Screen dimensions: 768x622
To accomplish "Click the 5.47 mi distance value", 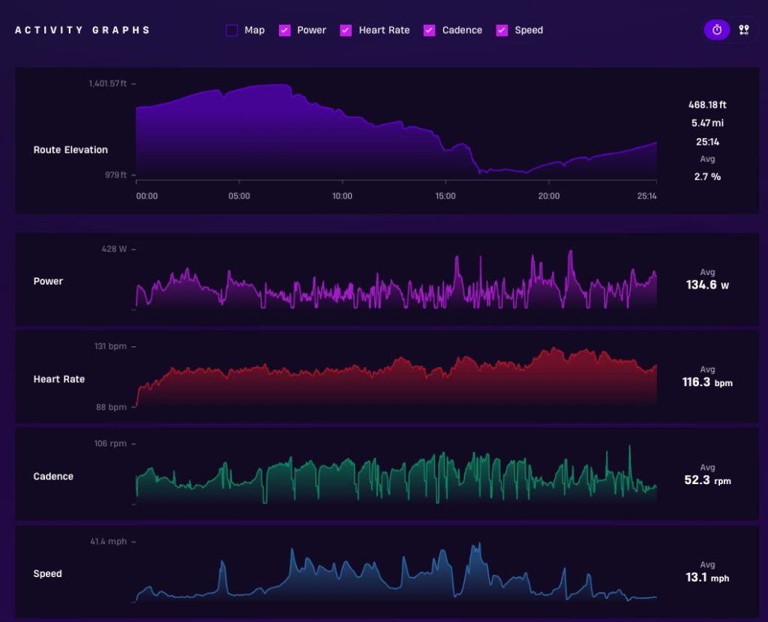I will 707,123.
